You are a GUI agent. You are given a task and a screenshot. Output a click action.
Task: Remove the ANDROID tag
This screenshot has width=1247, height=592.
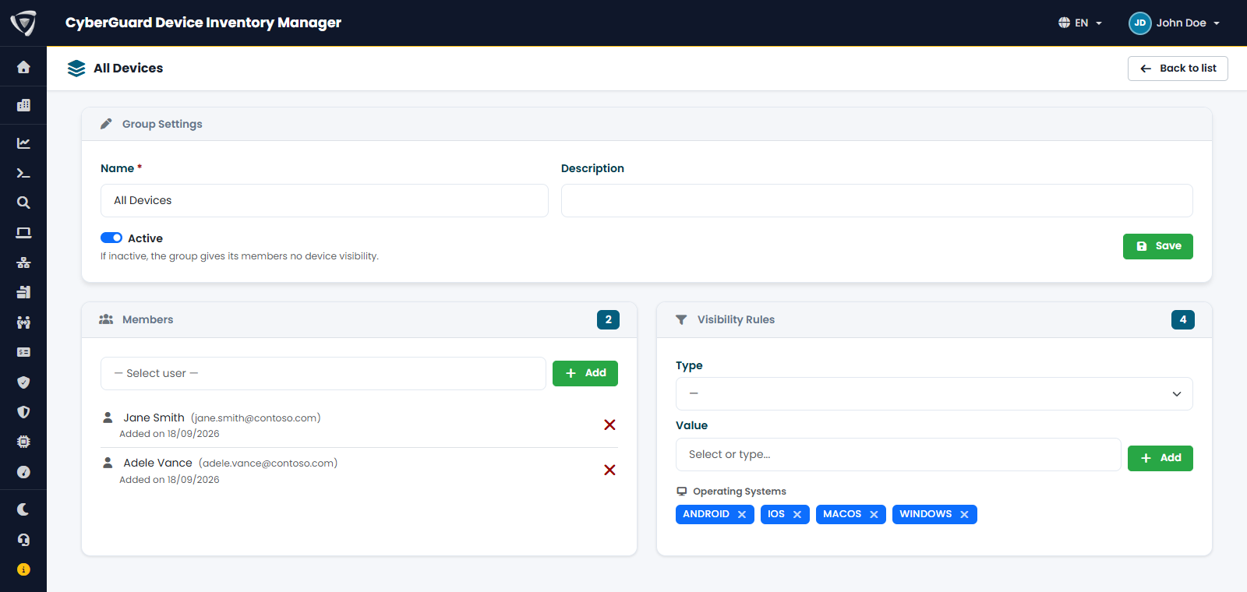(742, 514)
